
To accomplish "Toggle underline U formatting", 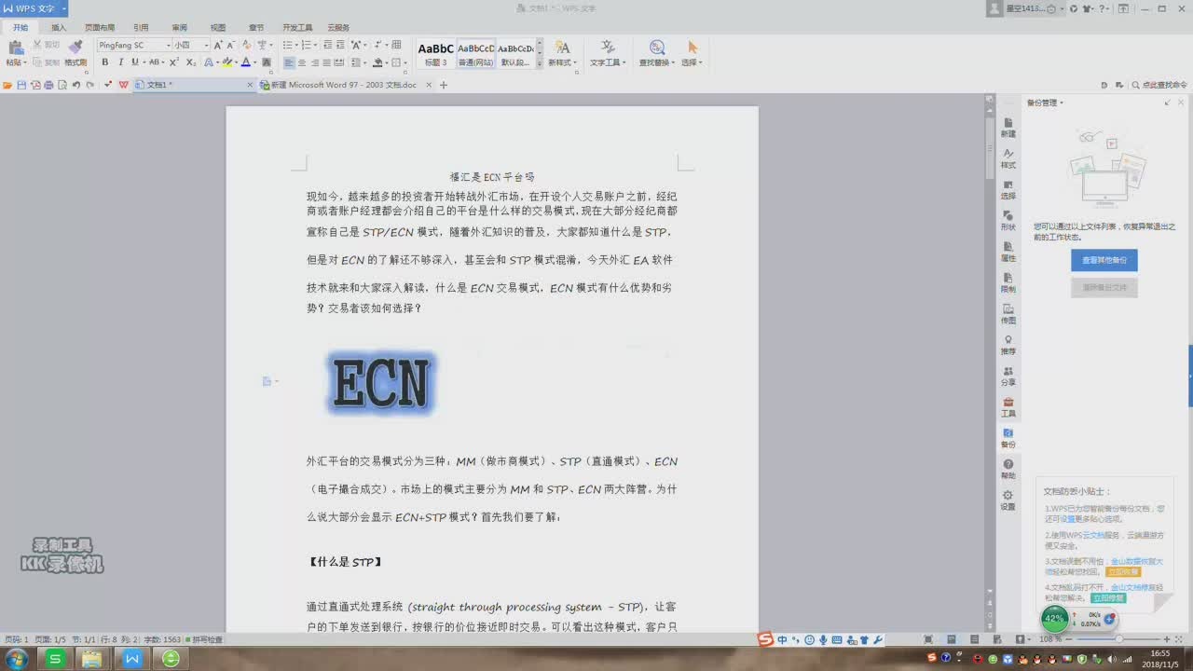I will point(134,62).
